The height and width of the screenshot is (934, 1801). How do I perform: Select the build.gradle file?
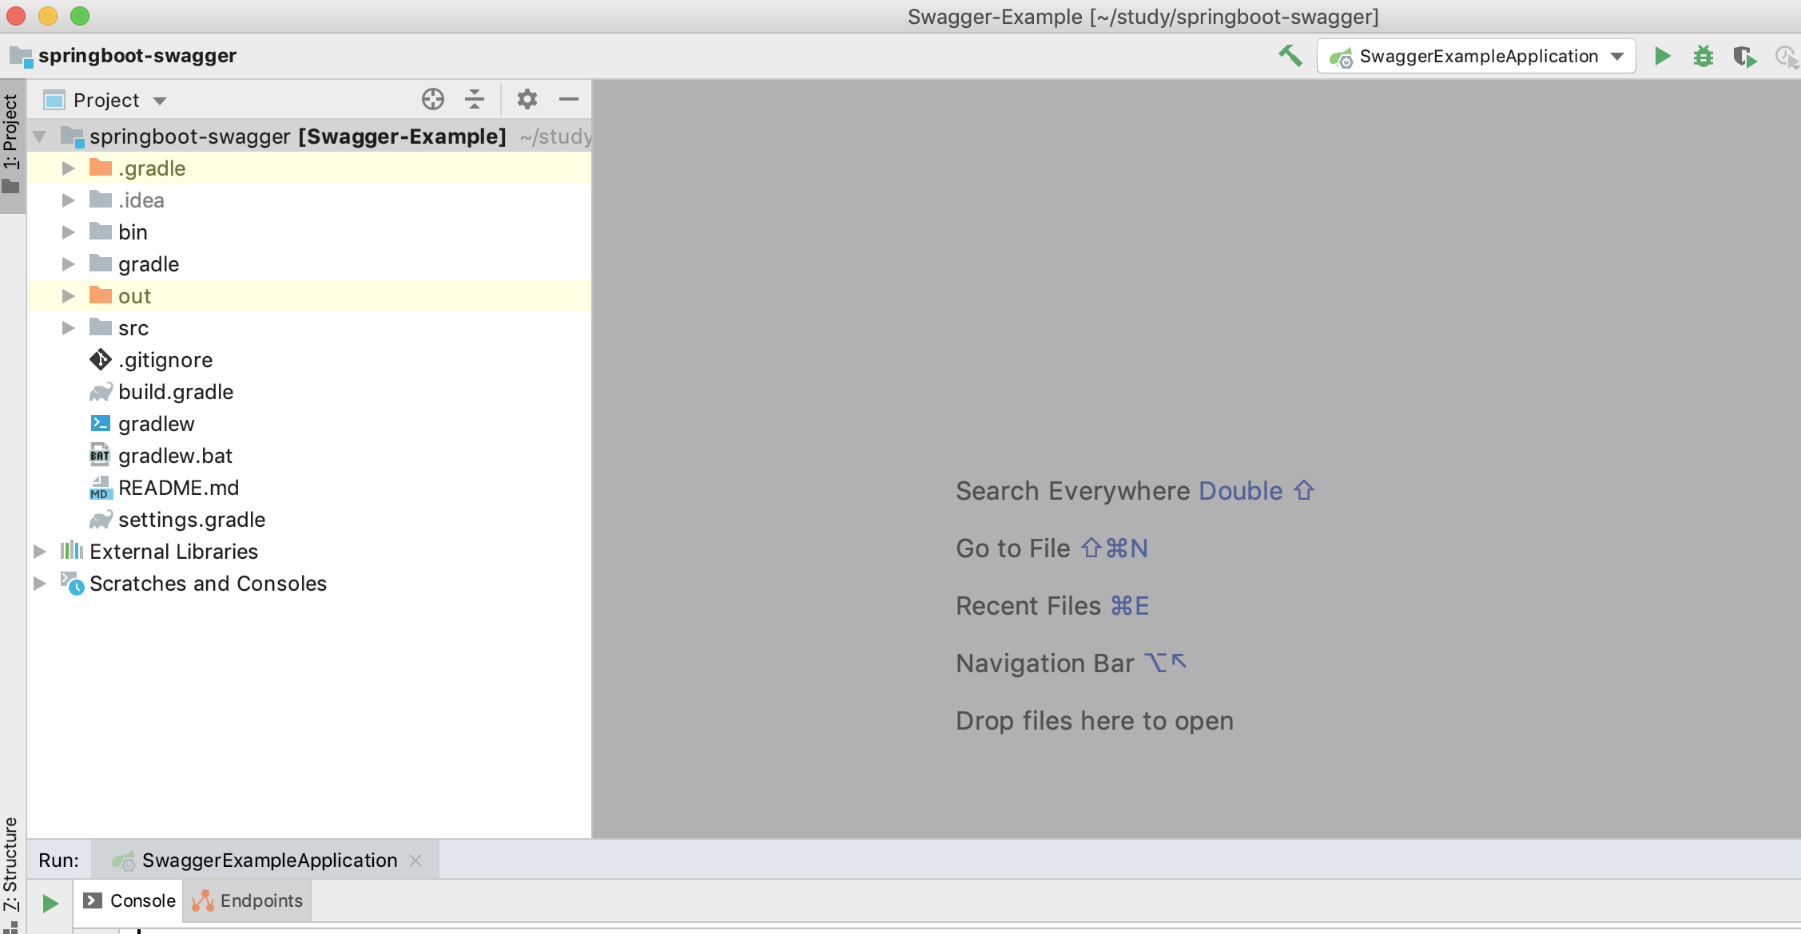pyautogui.click(x=176, y=392)
